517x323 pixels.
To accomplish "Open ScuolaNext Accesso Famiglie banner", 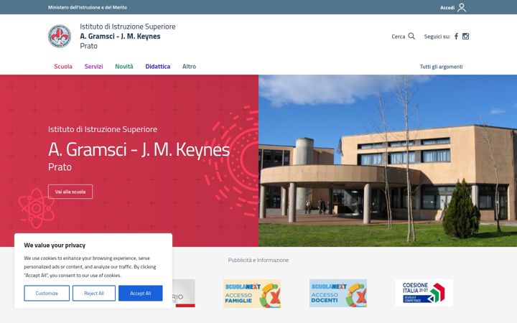I will [252, 294].
